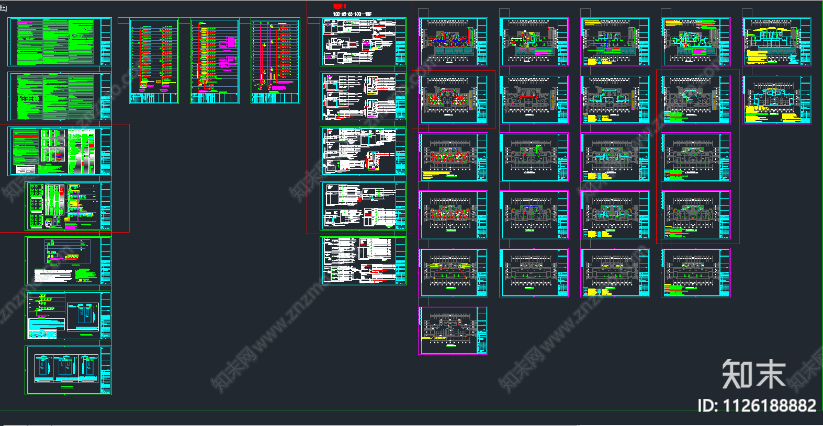Select the middle riser diagram with magenta blocks
Image resolution: width=823 pixels, height=426 pixels.
pos(215,61)
